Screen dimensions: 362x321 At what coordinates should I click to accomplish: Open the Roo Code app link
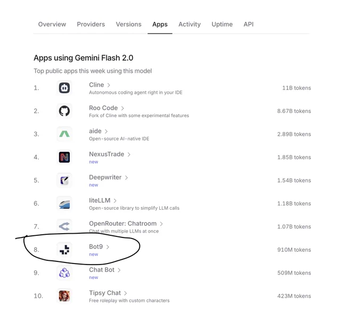tap(103, 108)
